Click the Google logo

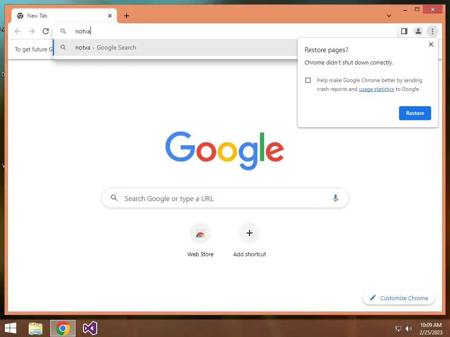click(225, 151)
